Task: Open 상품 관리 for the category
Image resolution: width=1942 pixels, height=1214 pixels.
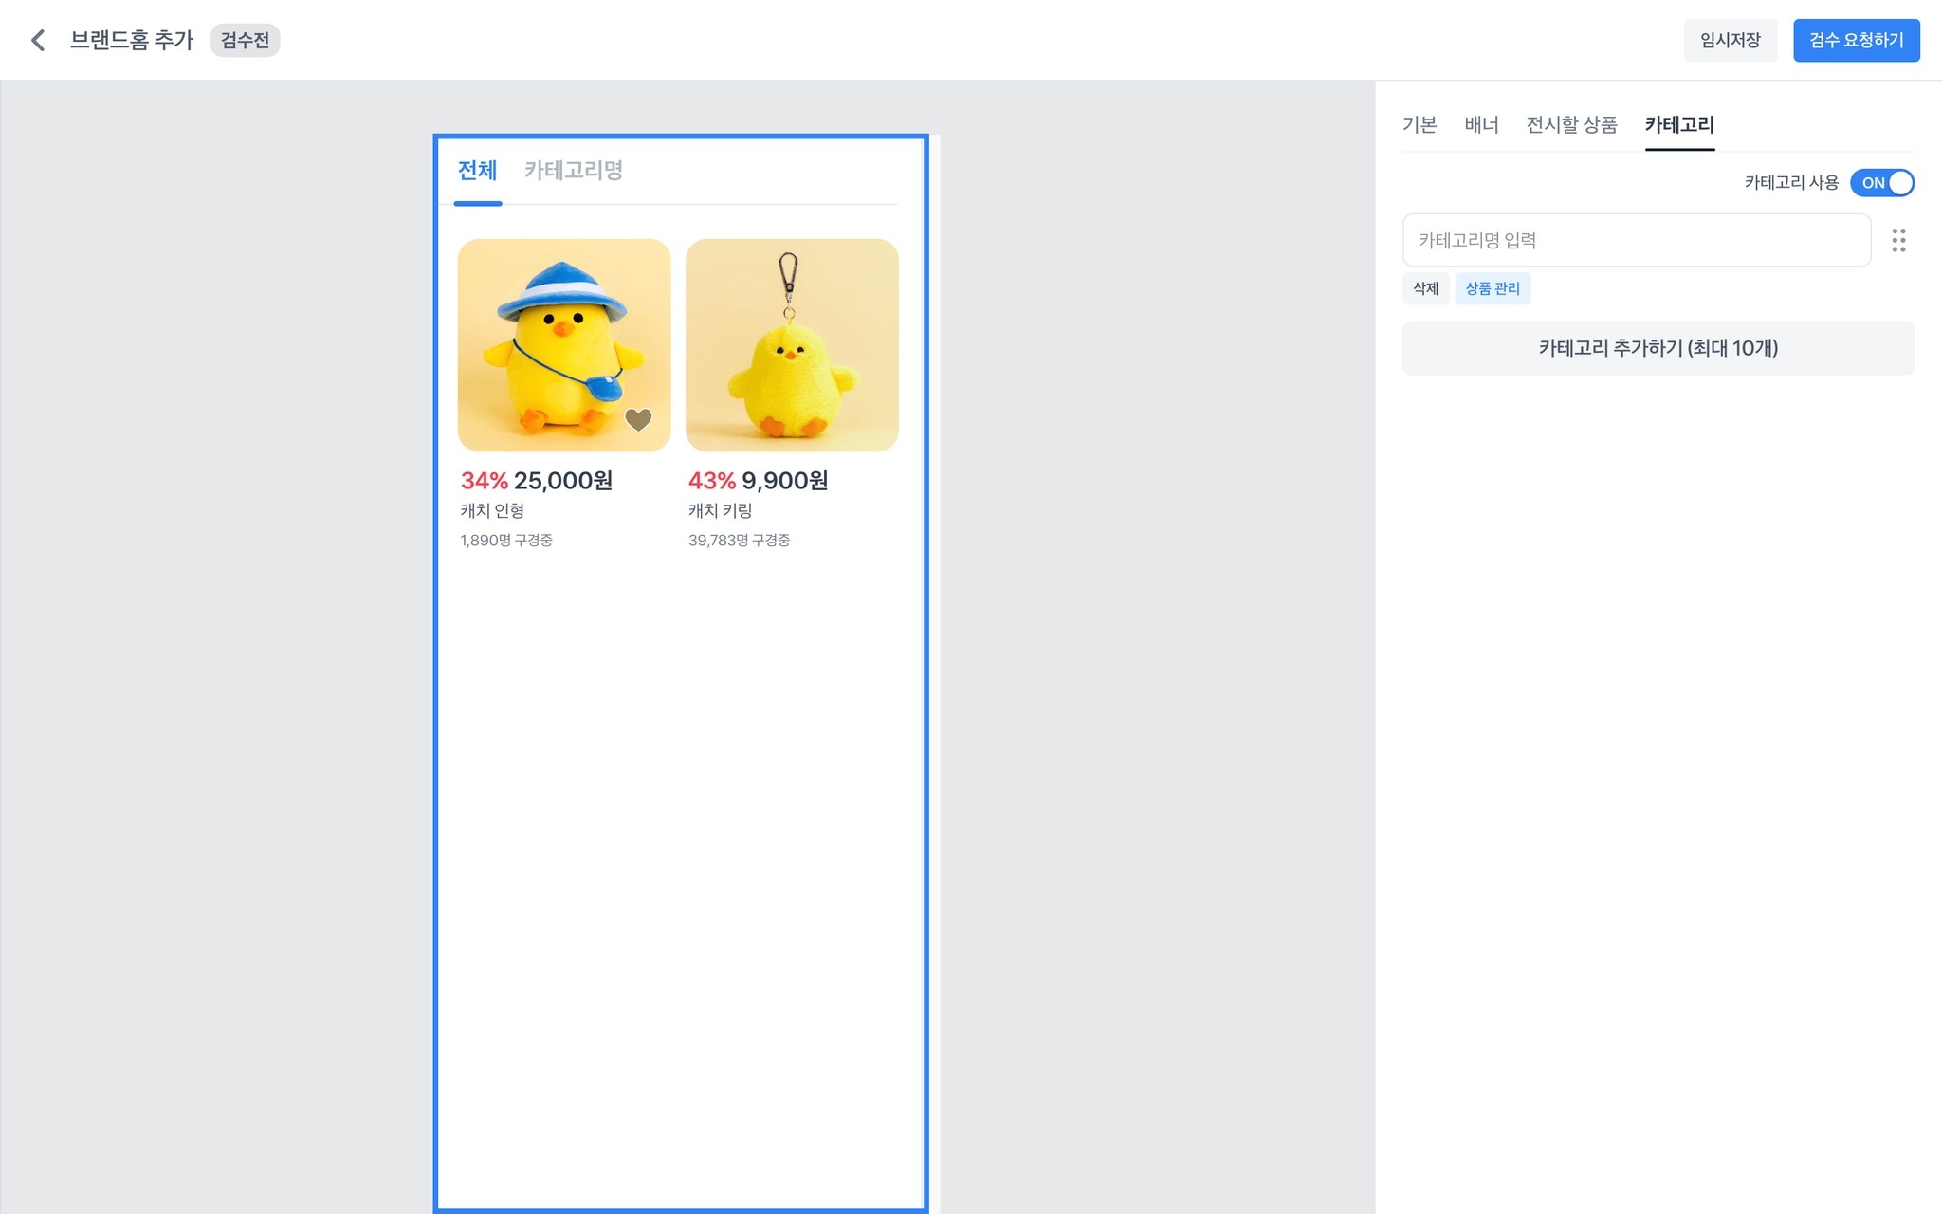Action: [1492, 288]
